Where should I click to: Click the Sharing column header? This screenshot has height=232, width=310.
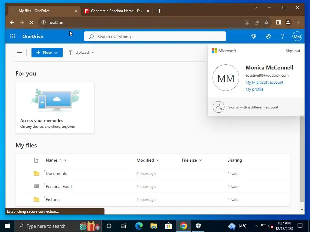coord(235,160)
